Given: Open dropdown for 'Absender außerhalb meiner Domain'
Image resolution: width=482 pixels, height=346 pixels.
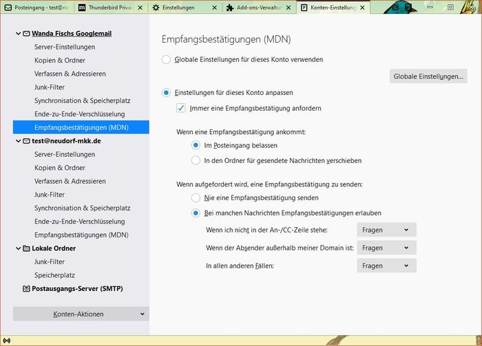Looking at the screenshot, I should [x=386, y=248].
